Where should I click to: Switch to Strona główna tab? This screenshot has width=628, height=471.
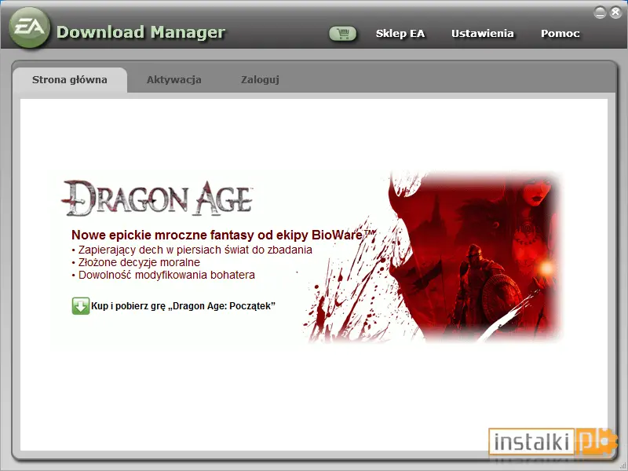coord(70,80)
